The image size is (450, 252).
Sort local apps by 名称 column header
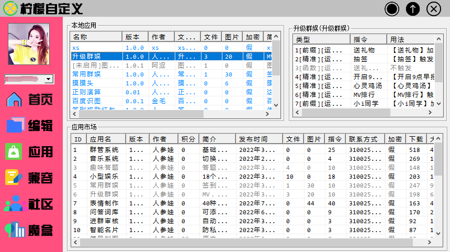pos(96,37)
